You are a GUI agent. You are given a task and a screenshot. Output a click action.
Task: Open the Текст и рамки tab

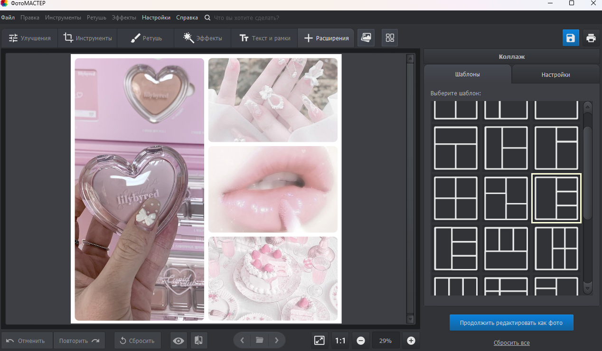(x=264, y=38)
